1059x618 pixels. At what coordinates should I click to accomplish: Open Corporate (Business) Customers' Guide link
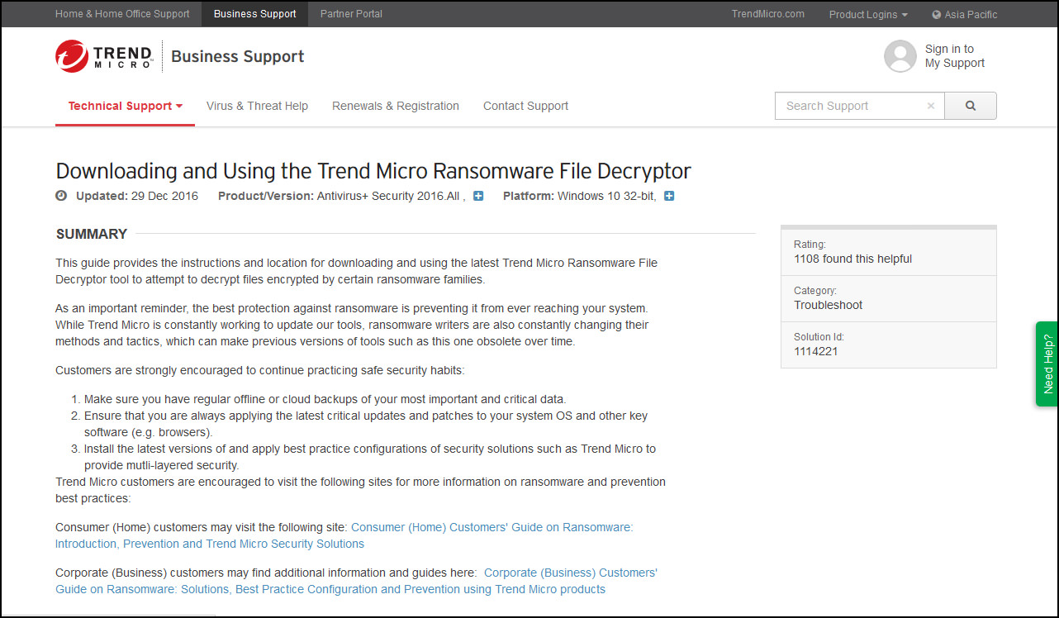[357, 581]
